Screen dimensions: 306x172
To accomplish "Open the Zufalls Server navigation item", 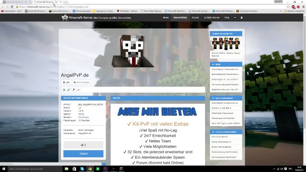I will point(212,18).
